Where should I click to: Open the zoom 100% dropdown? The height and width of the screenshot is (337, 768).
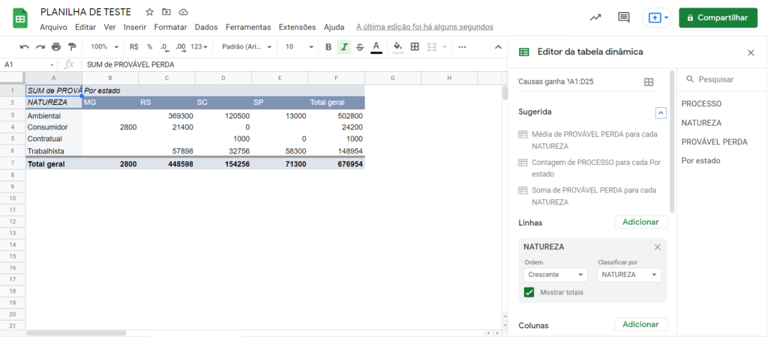(105, 47)
